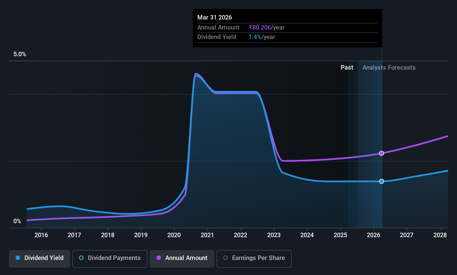Toggle the Earnings Per Share series

[254, 259]
